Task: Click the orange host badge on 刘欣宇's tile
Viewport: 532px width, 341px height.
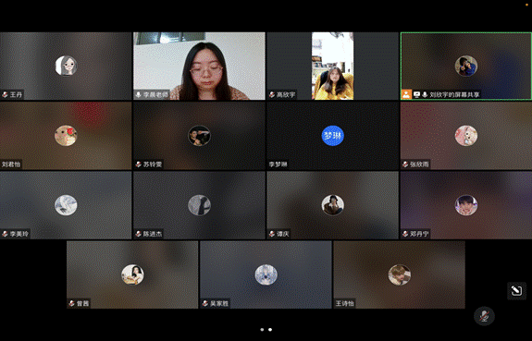Action: [406, 94]
